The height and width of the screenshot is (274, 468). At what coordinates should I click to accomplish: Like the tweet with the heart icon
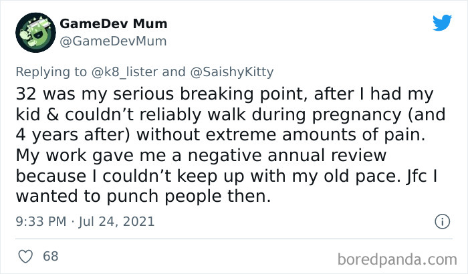[25, 256]
